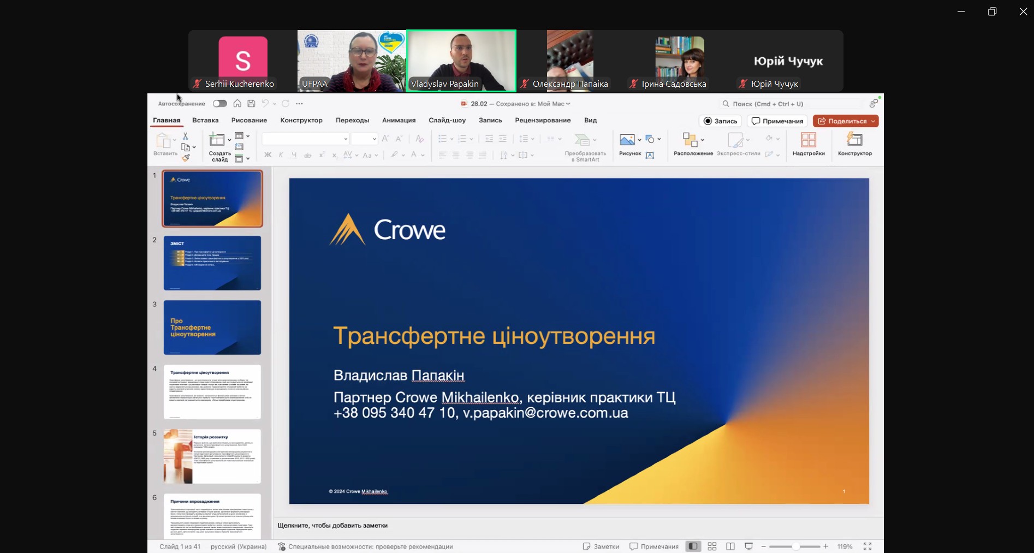Click the Reset slide icon
This screenshot has height=553, width=1034.
click(x=239, y=147)
